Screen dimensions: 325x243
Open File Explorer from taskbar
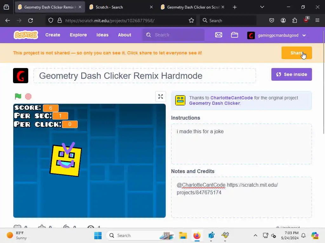coord(183,235)
